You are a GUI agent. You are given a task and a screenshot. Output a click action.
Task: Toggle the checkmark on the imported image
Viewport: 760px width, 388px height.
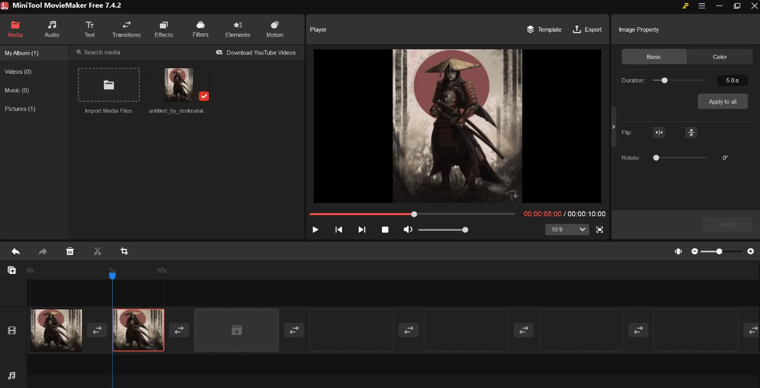click(204, 96)
